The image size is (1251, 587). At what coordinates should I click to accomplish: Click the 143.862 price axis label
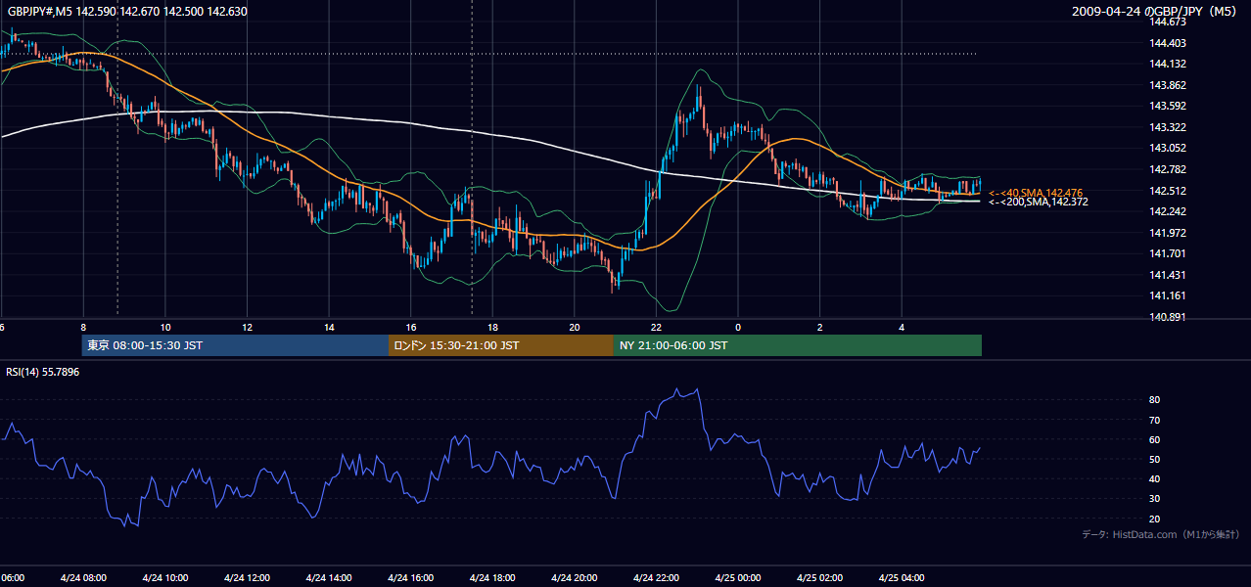(1168, 85)
